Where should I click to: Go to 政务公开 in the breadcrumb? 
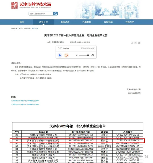(27, 28)
